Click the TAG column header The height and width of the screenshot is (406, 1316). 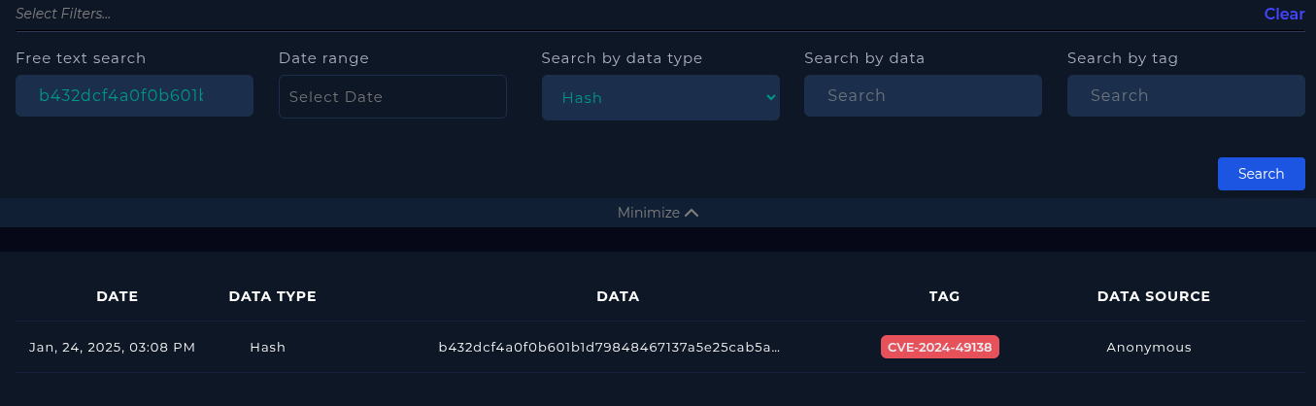click(x=944, y=296)
